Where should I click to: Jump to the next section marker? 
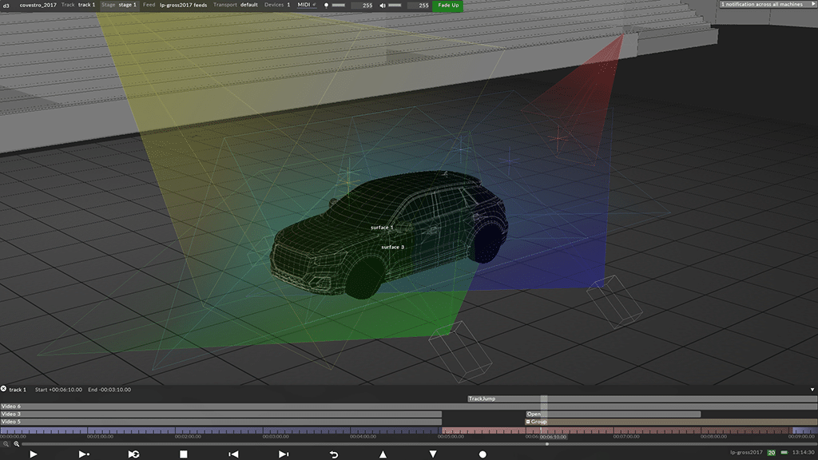tap(283, 454)
